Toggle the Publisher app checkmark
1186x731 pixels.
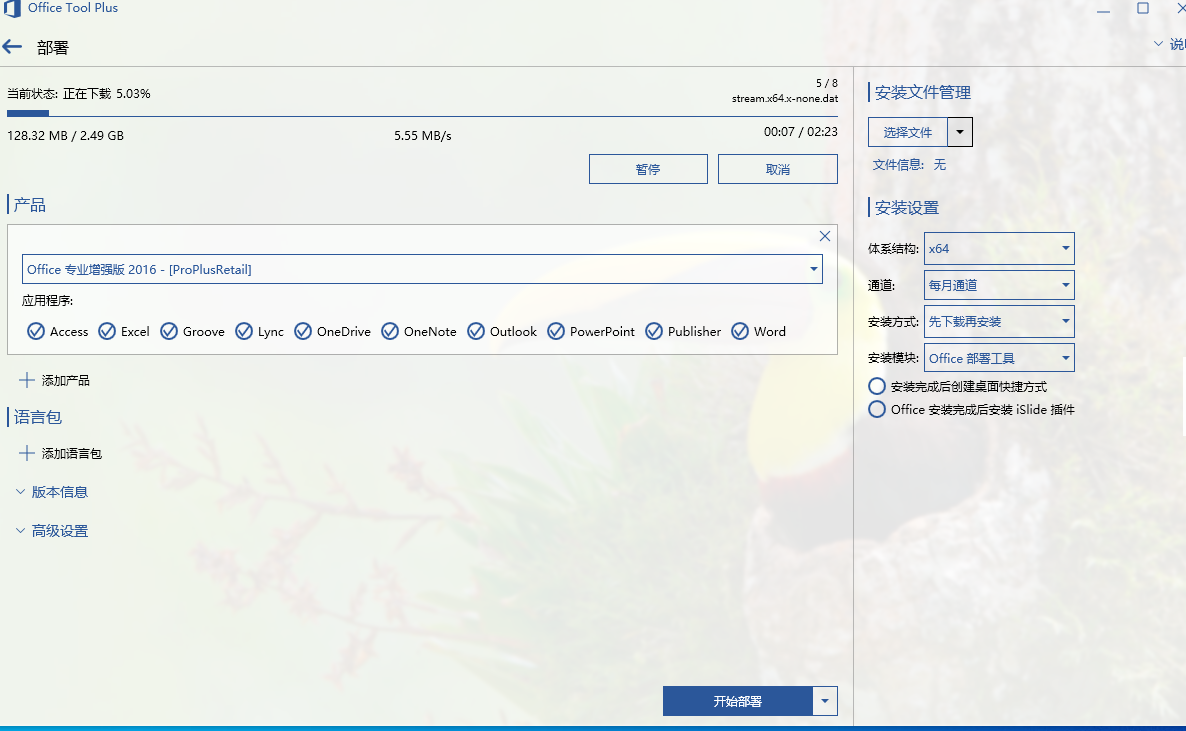[655, 331]
